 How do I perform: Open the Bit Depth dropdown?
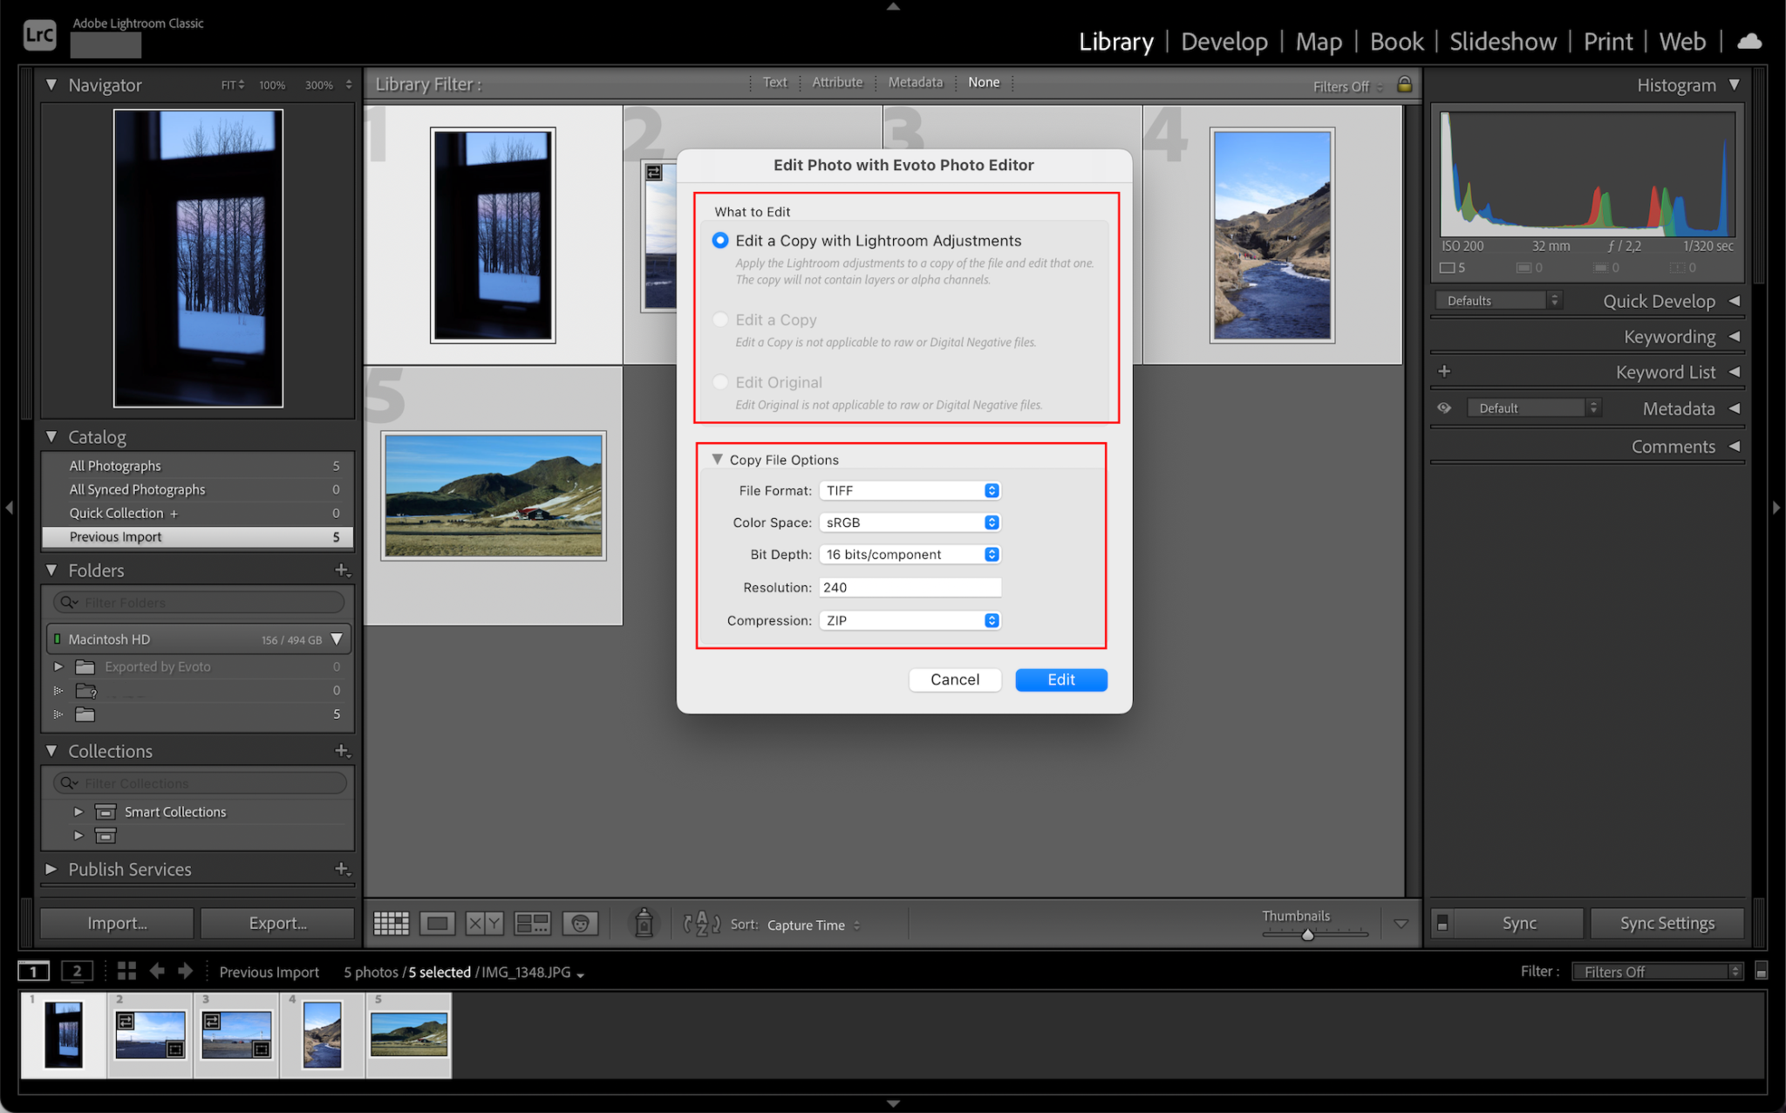click(910, 555)
